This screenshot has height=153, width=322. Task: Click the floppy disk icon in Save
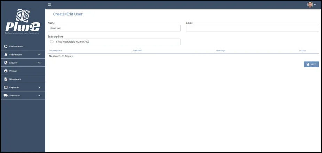coord(308,64)
